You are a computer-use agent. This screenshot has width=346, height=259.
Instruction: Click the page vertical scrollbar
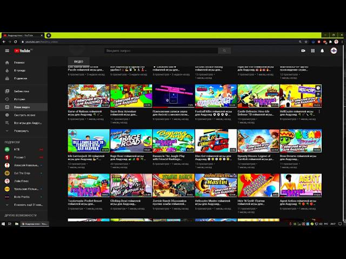point(344,132)
